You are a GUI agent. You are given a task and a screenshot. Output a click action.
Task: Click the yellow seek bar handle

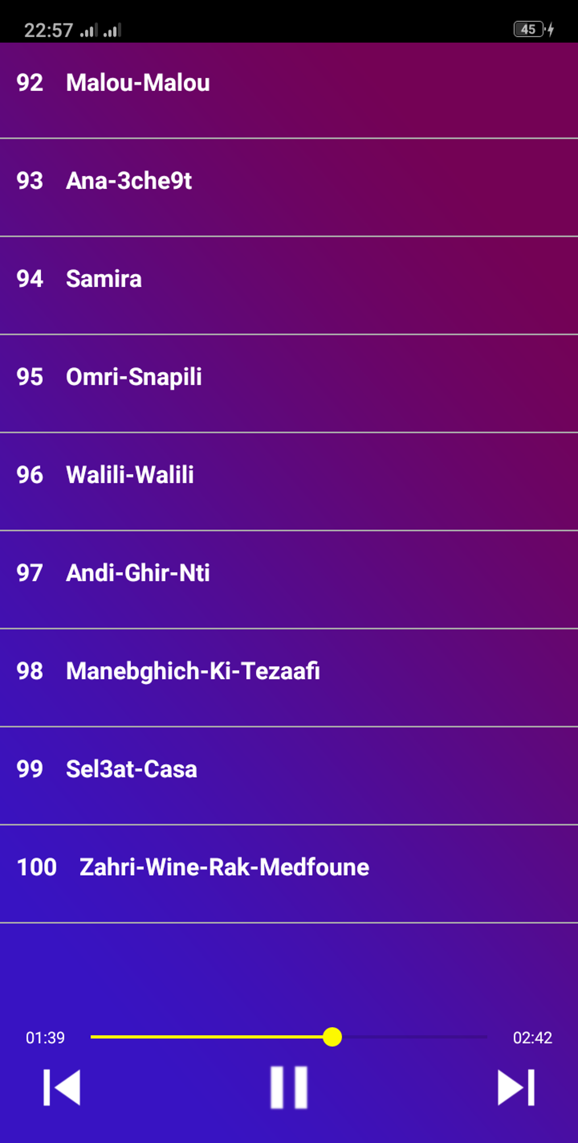coord(333,1037)
